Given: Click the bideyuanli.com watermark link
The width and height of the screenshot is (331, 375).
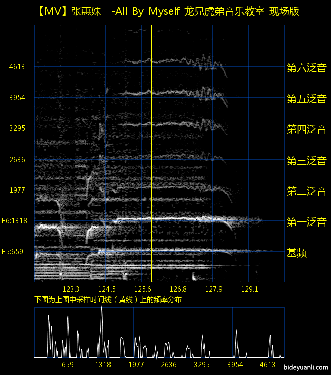Looking at the screenshot, I should [306, 368].
